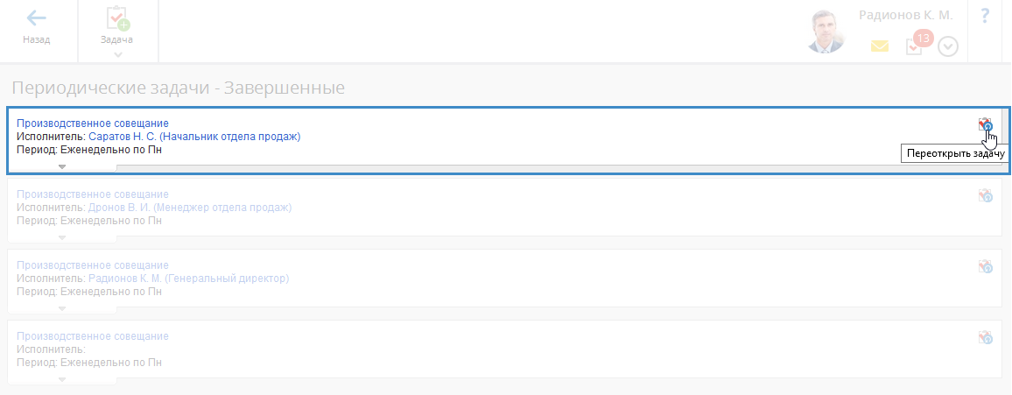1012x395 pixels.
Task: Click user name Радионов К. М. in header
Action: coord(905,15)
